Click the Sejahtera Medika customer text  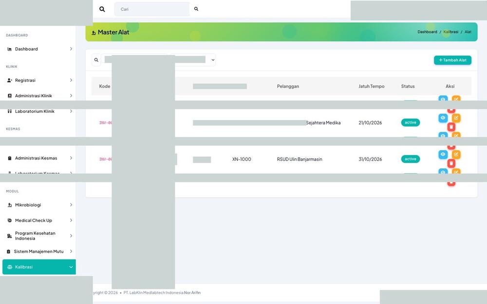[x=323, y=123]
